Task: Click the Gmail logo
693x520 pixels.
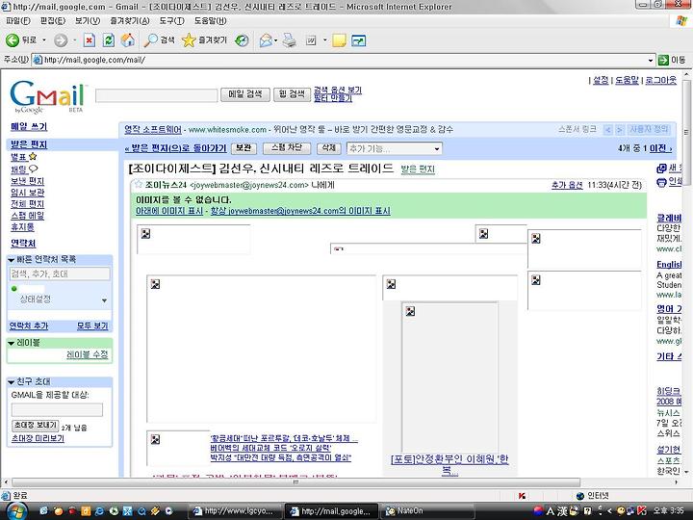Action: point(47,95)
